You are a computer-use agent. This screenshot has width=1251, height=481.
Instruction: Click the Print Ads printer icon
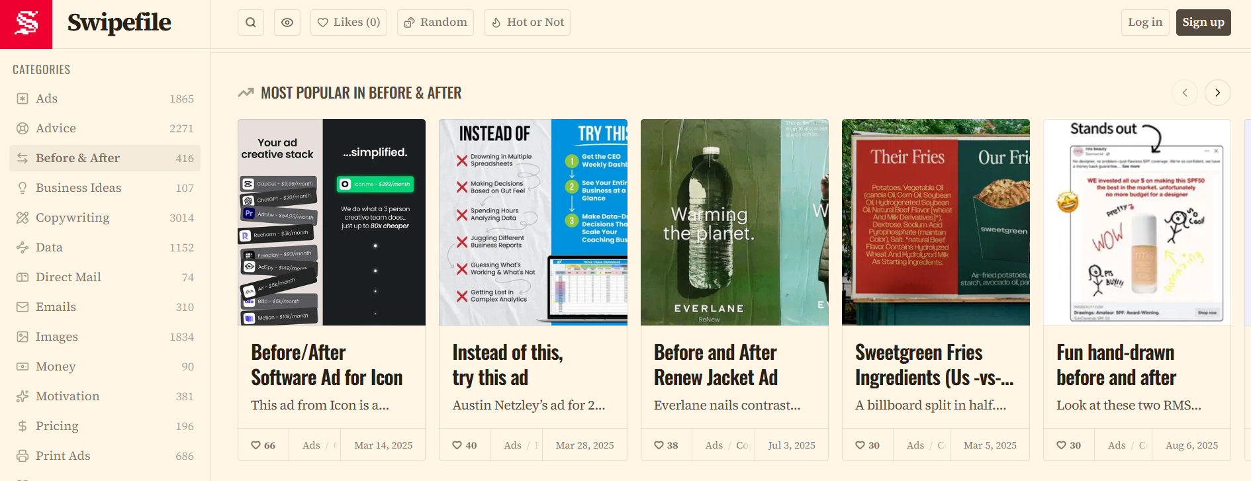point(23,456)
